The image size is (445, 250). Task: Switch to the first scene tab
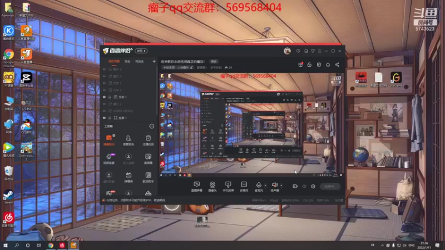114,61
